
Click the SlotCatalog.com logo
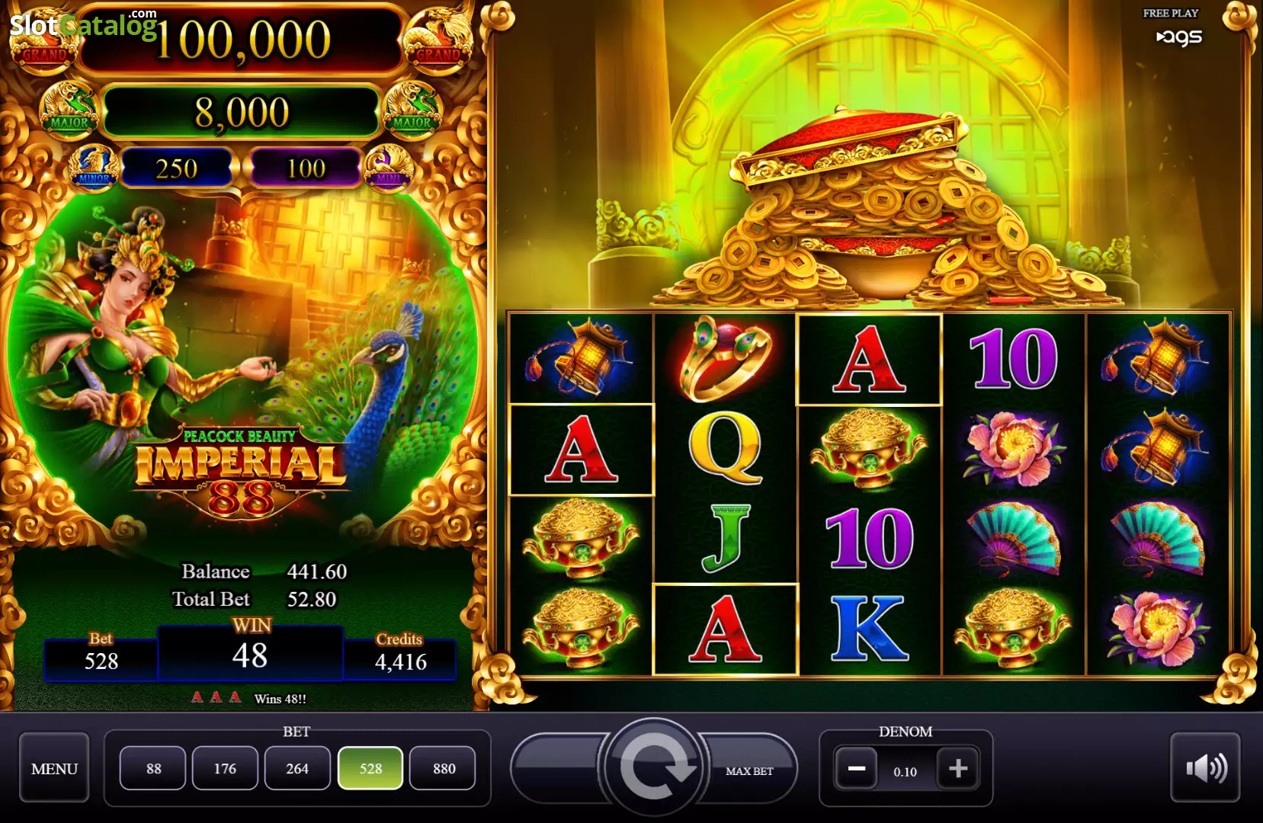tap(83, 24)
